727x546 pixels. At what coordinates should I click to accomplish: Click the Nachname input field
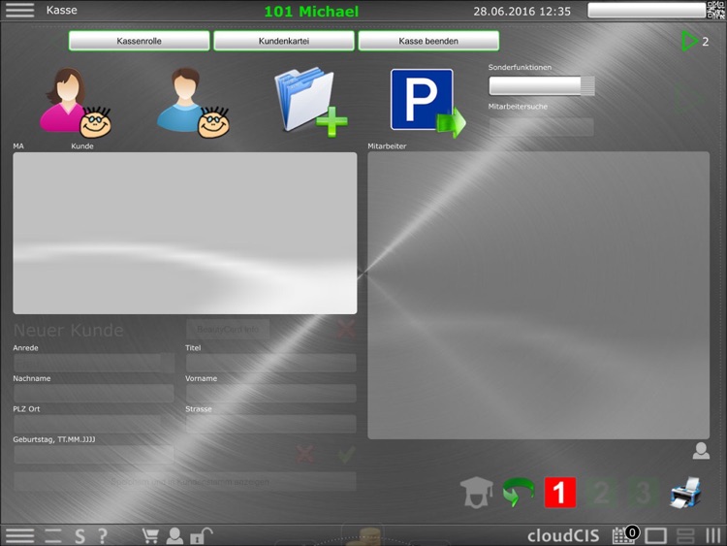[94, 394]
